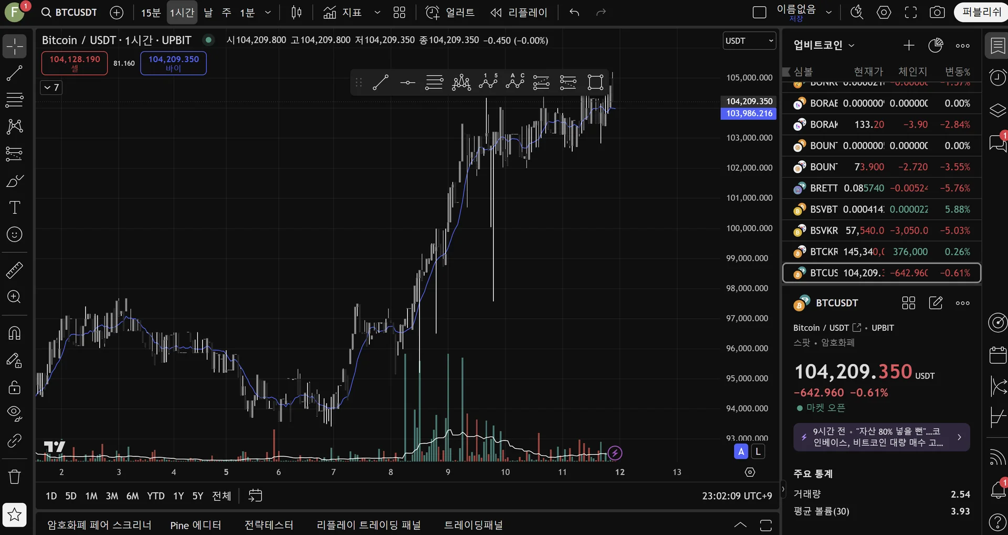Screen dimensions: 1008x535
Task: Open the chart layout selector
Action: tap(760, 12)
